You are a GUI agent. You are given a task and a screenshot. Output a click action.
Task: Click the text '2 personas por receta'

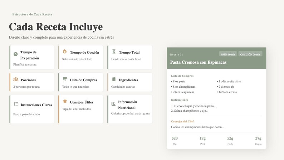(x=26, y=87)
